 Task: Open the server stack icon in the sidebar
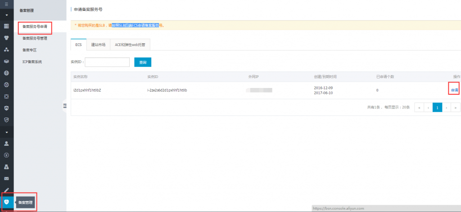click(x=7, y=27)
